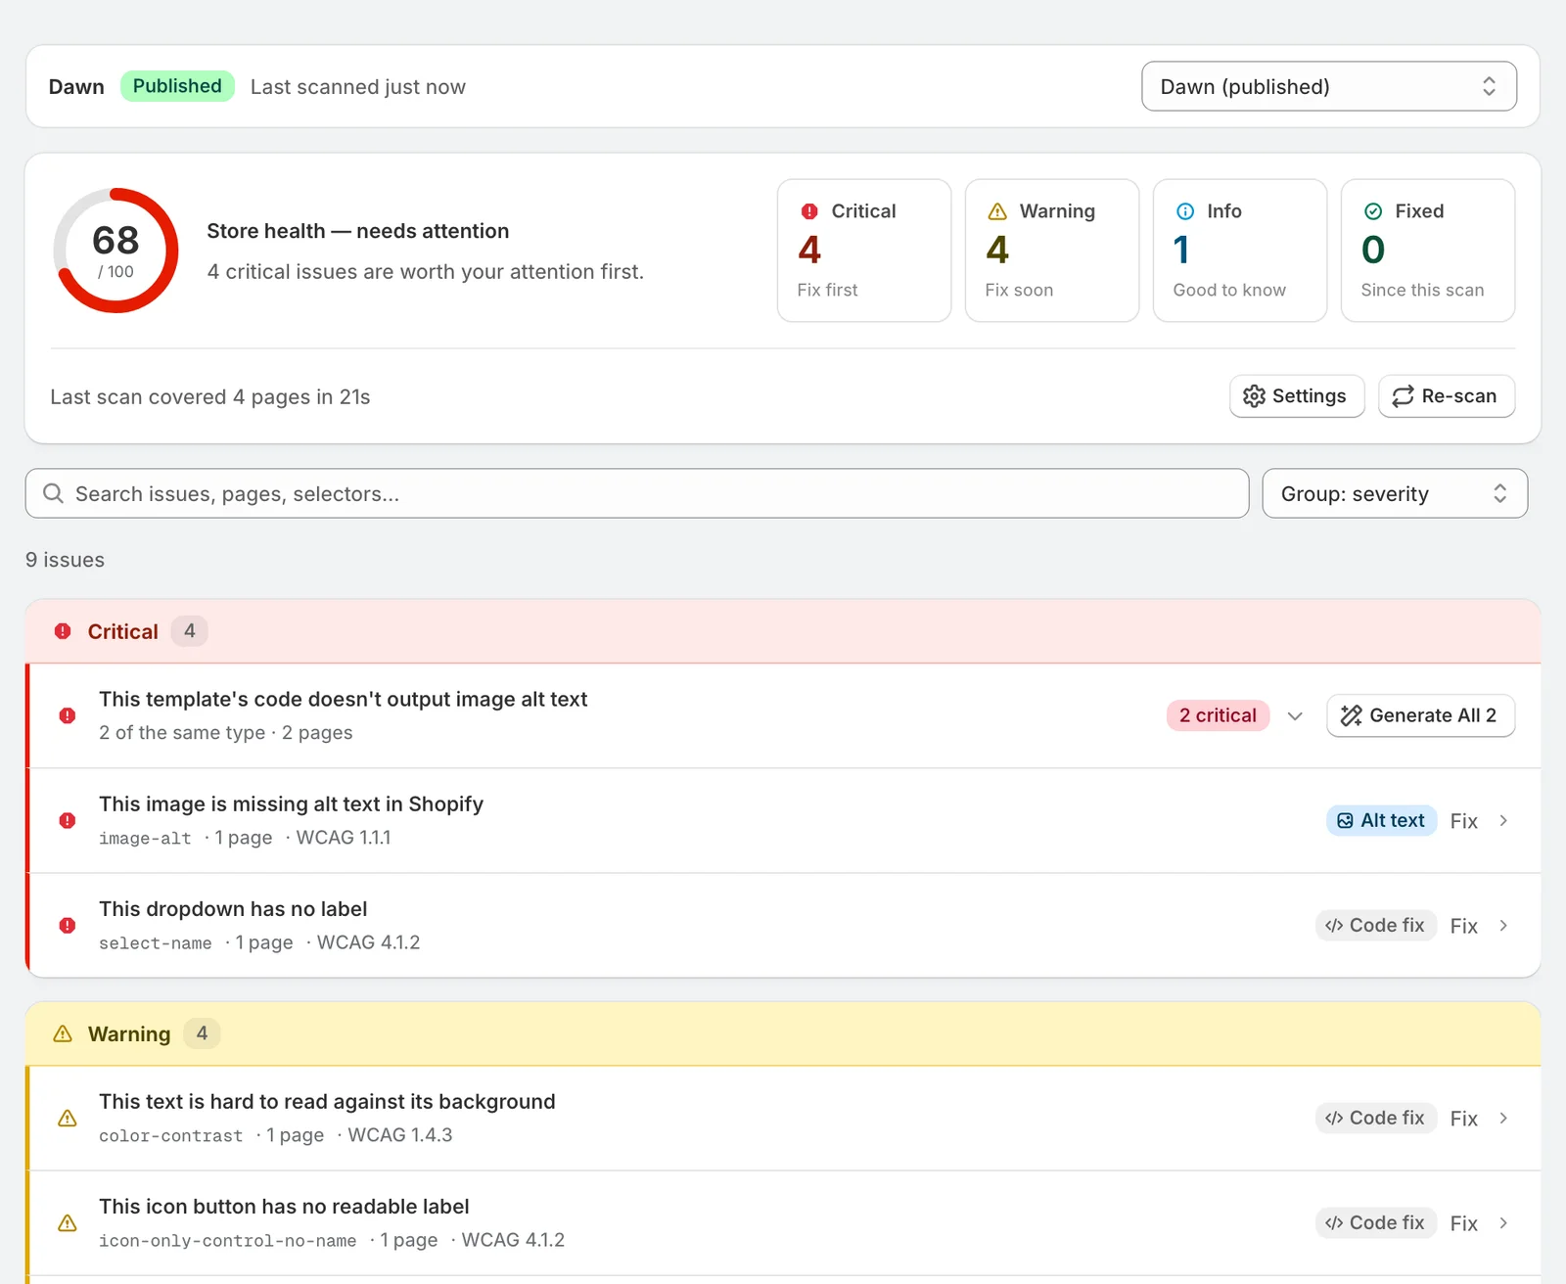The height and width of the screenshot is (1284, 1566).
Task: Open the Group: severity dropdown
Action: (1395, 493)
